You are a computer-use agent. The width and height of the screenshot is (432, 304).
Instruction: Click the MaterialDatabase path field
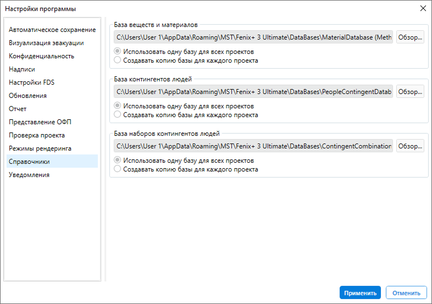click(x=253, y=37)
